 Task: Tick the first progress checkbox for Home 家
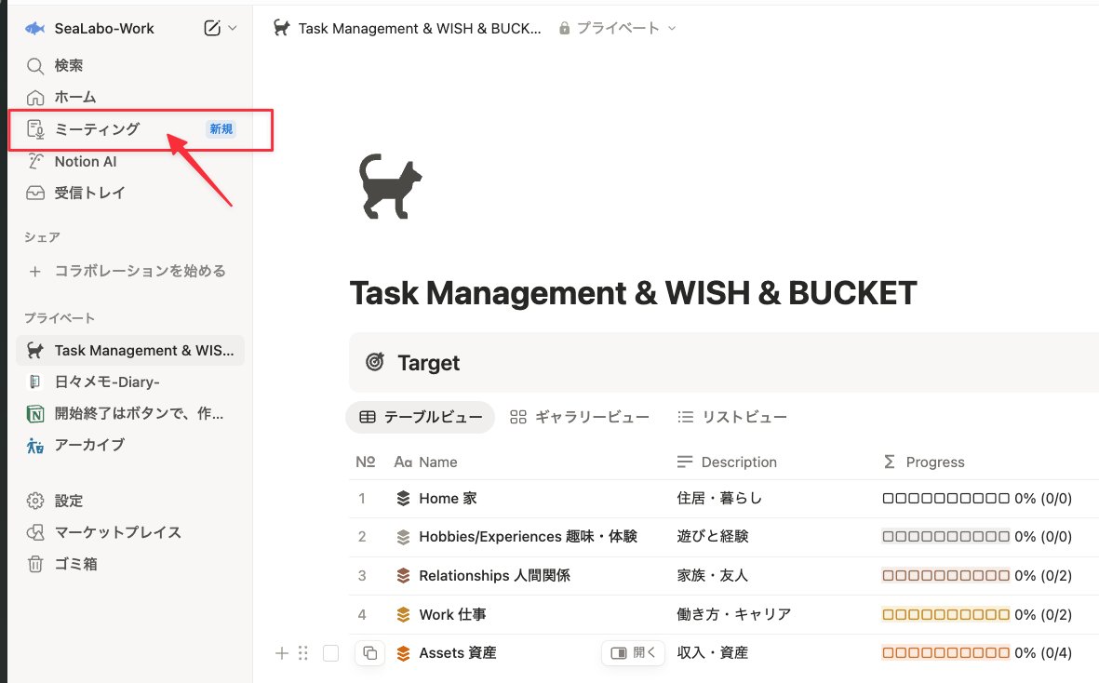pos(886,499)
